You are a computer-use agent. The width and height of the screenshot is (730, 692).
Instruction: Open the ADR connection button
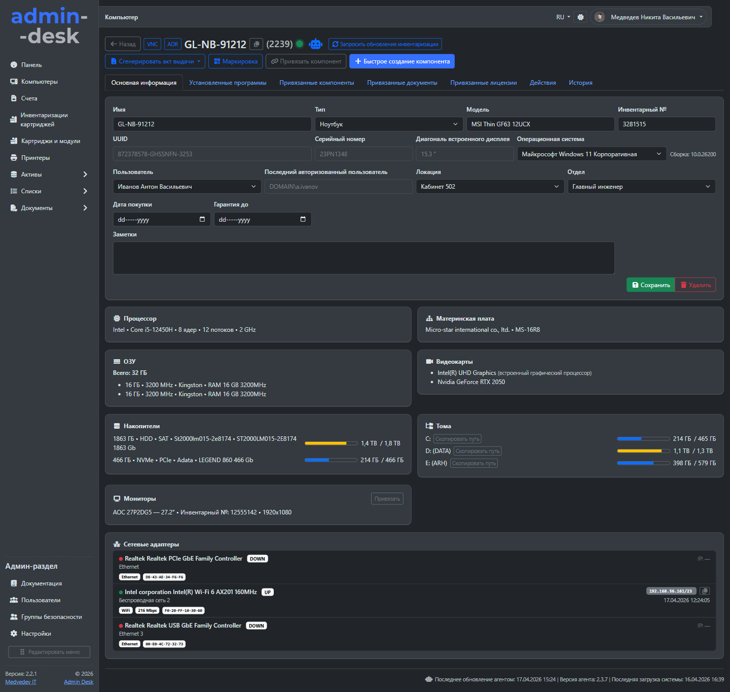[x=173, y=44]
